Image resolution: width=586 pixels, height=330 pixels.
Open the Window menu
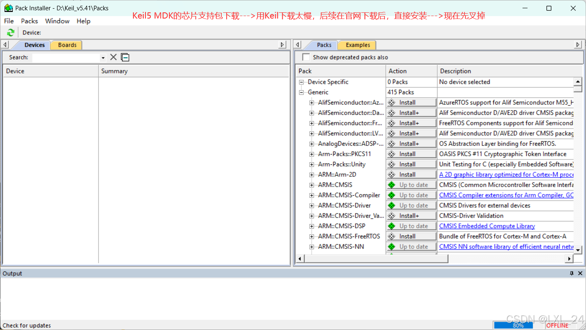pyautogui.click(x=57, y=21)
